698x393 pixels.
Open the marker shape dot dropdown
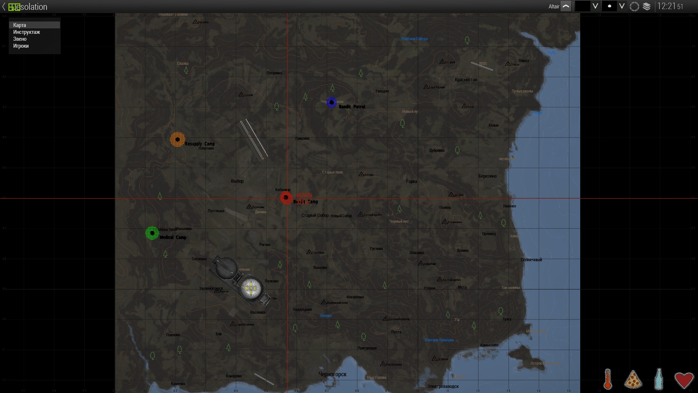(x=622, y=6)
